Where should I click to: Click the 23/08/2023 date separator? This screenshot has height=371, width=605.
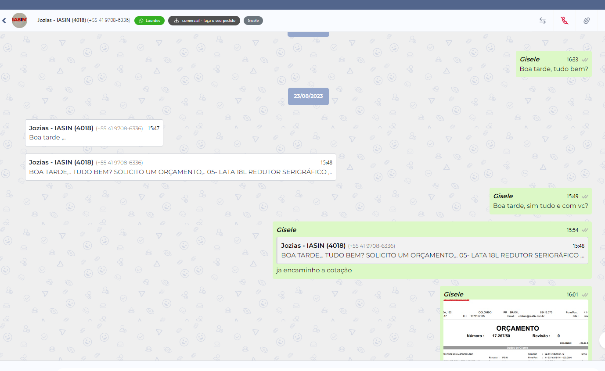[x=308, y=96]
